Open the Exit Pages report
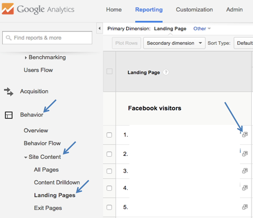Screen dimensions: 253x218 [x=48, y=208]
